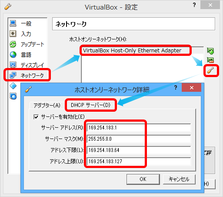Click the help question mark in ホストオンリーネットワーク詳細 dialog
The width and height of the screenshot is (223, 197).
(x=176, y=87)
